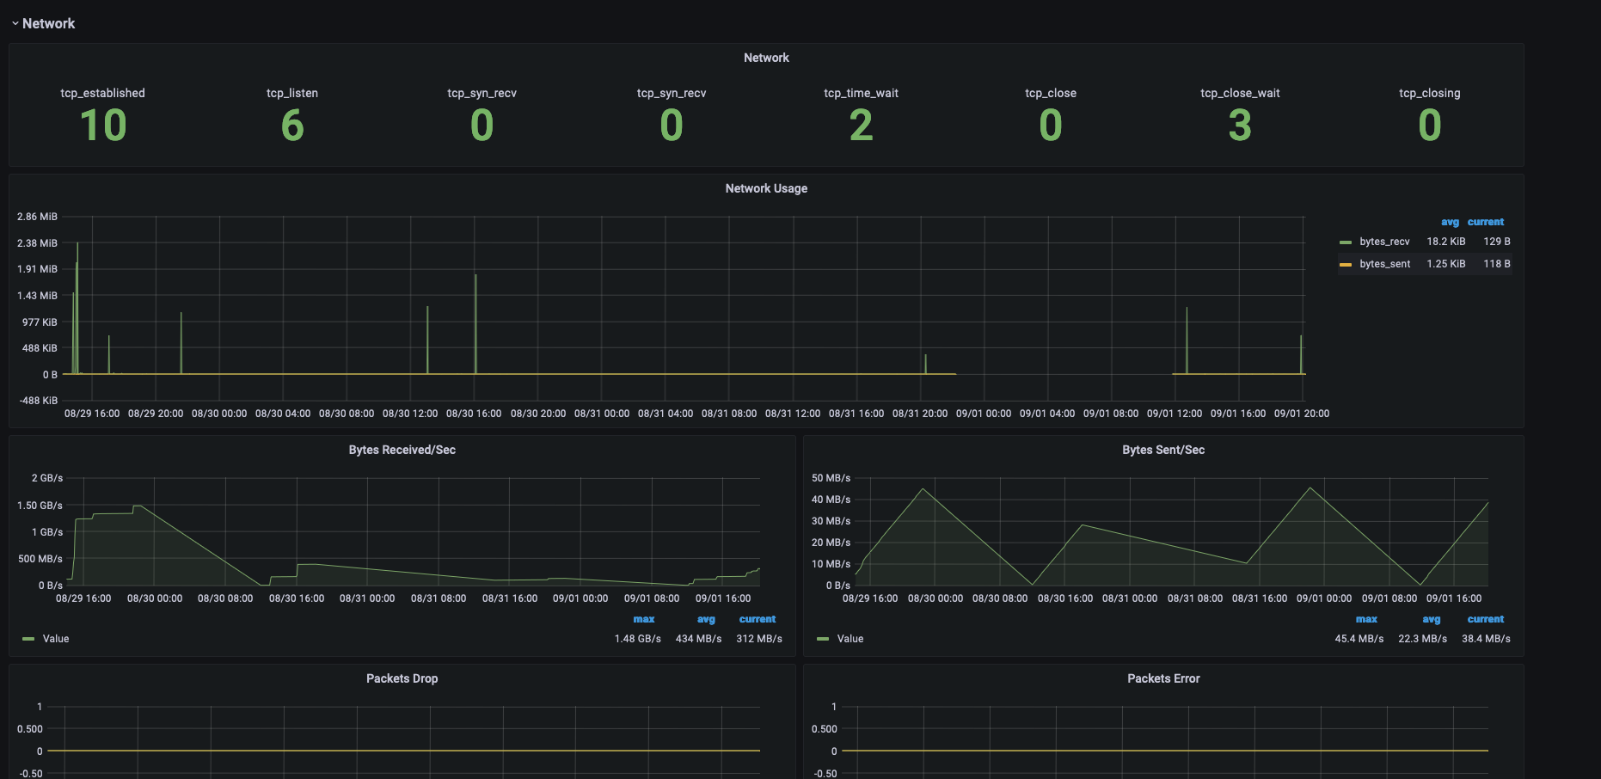Screen dimensions: 1601x779
Task: Click the 38.4 MB/s current value
Action: 1486,639
